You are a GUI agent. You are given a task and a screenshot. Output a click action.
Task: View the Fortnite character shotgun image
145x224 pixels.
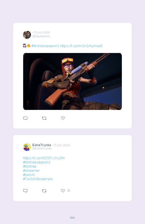pyautogui.click(x=72, y=81)
